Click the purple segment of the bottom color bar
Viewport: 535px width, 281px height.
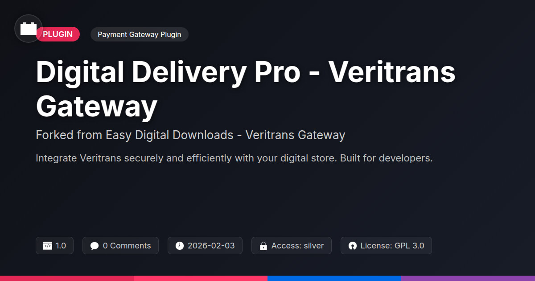[x=468, y=278]
